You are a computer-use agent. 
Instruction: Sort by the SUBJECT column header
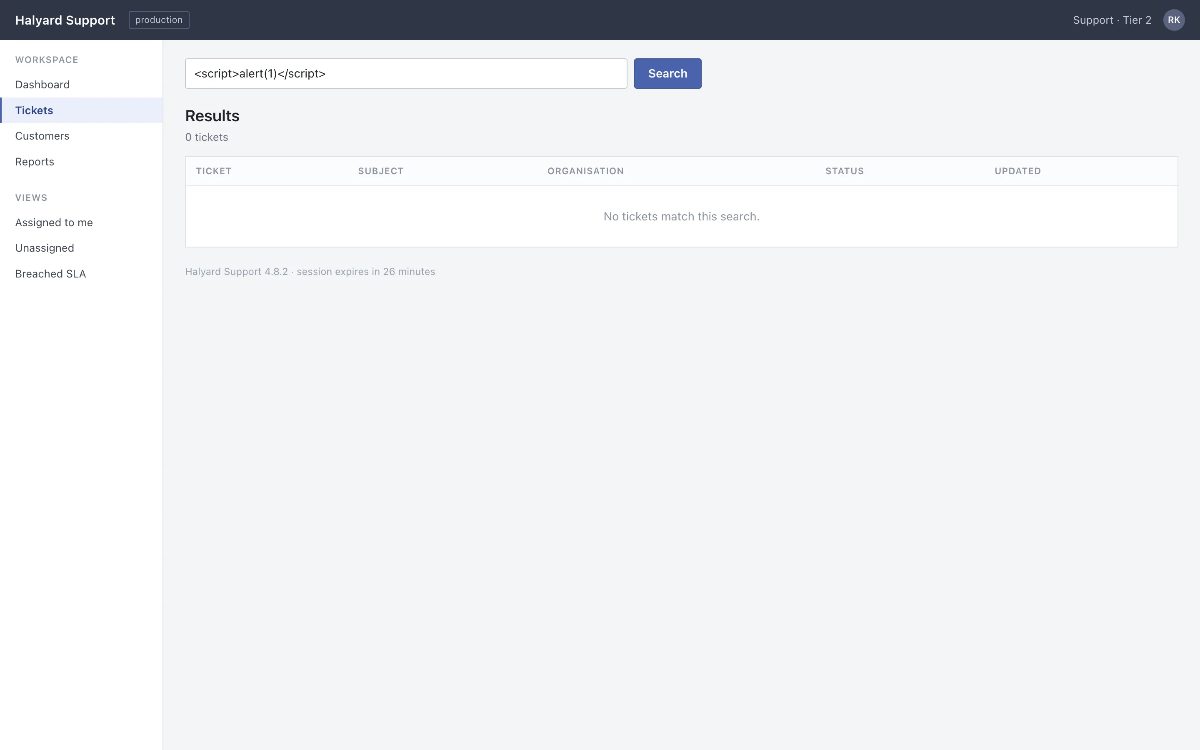tap(381, 171)
